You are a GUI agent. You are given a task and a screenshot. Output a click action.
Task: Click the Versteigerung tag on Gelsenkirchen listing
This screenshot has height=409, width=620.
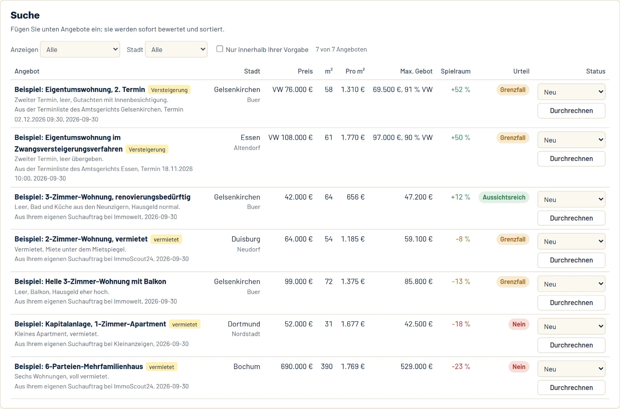click(169, 90)
